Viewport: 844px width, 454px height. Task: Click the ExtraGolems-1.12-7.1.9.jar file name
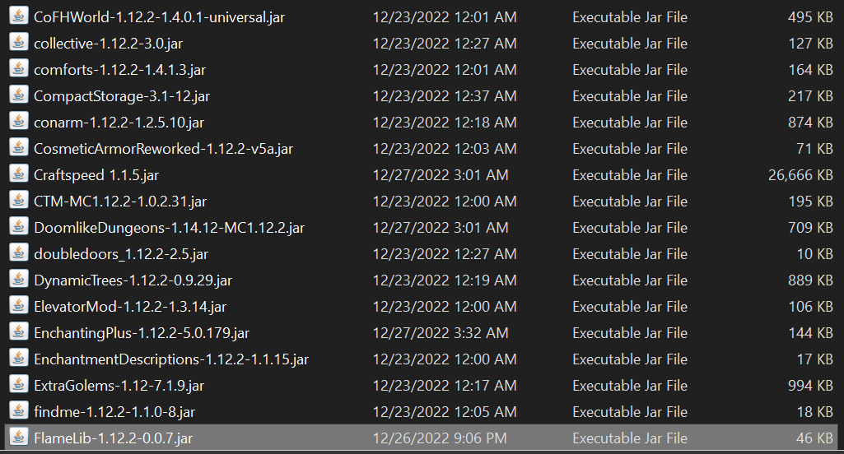(x=119, y=386)
